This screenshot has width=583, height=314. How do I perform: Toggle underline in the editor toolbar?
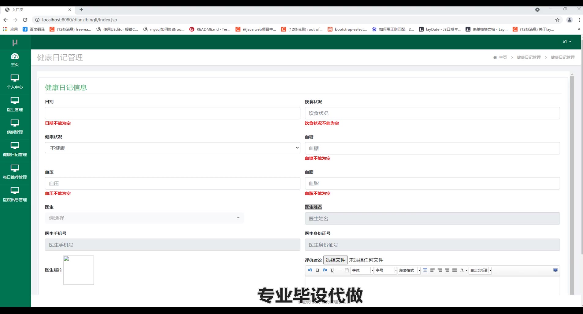click(332, 270)
